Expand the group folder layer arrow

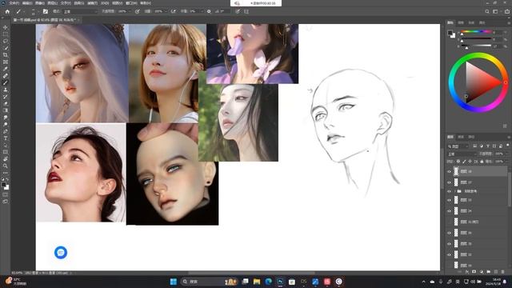point(455,191)
